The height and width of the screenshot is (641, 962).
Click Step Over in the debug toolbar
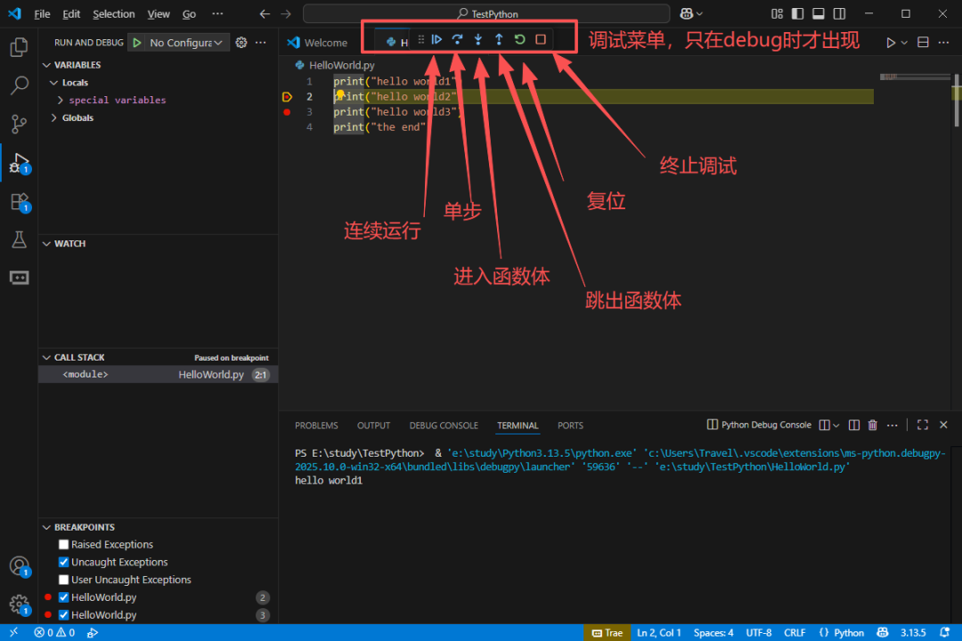click(457, 39)
